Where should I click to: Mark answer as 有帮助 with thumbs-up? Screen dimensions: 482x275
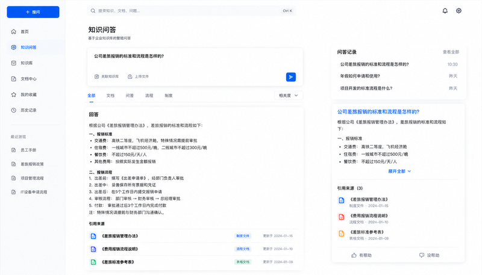(x=361, y=255)
